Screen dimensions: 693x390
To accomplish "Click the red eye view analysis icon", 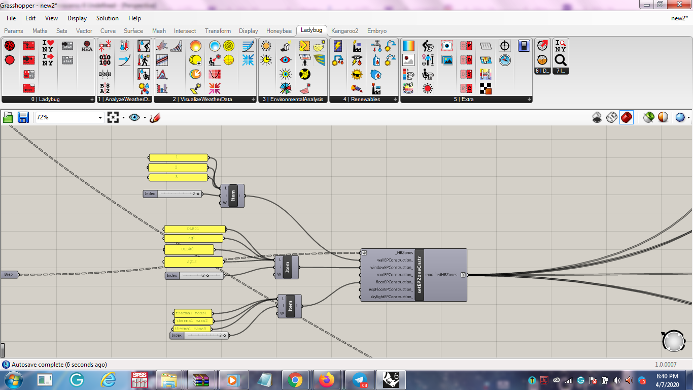I will click(286, 60).
